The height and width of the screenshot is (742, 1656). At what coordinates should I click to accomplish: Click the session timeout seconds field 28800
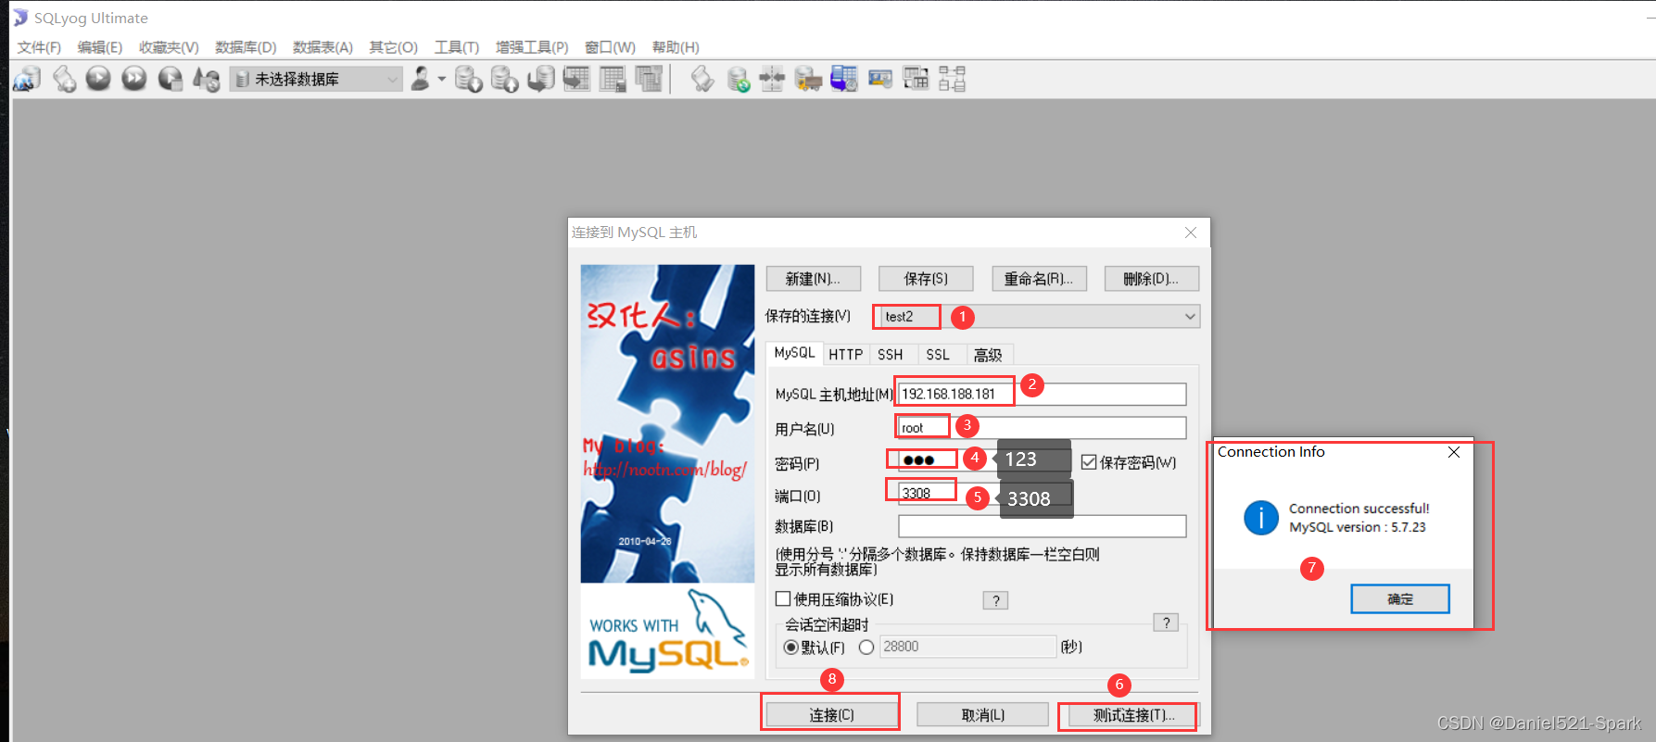coord(967,647)
